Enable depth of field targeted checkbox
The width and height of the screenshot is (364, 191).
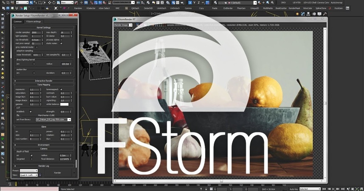(x=31, y=159)
